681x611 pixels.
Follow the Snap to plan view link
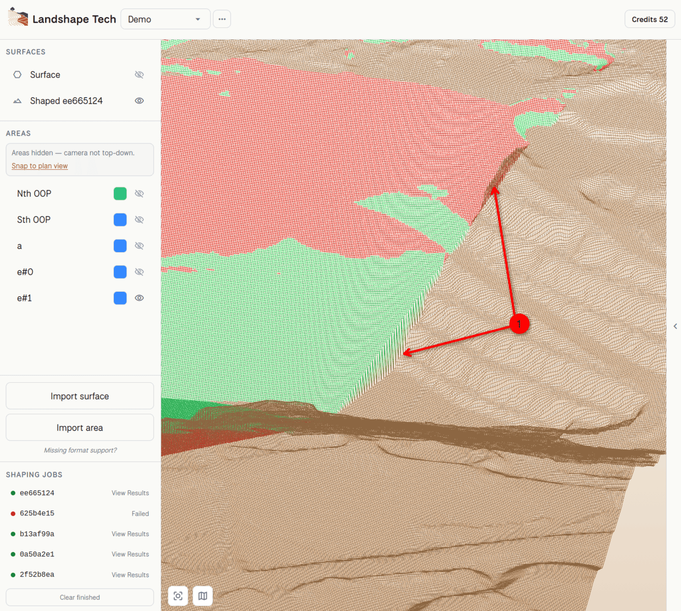[x=40, y=166]
